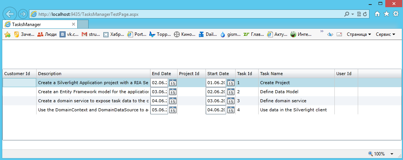Image resolution: width=403 pixels, height=160 pixels.
Task: Open the Заче... favorite
Action: pos(24,34)
